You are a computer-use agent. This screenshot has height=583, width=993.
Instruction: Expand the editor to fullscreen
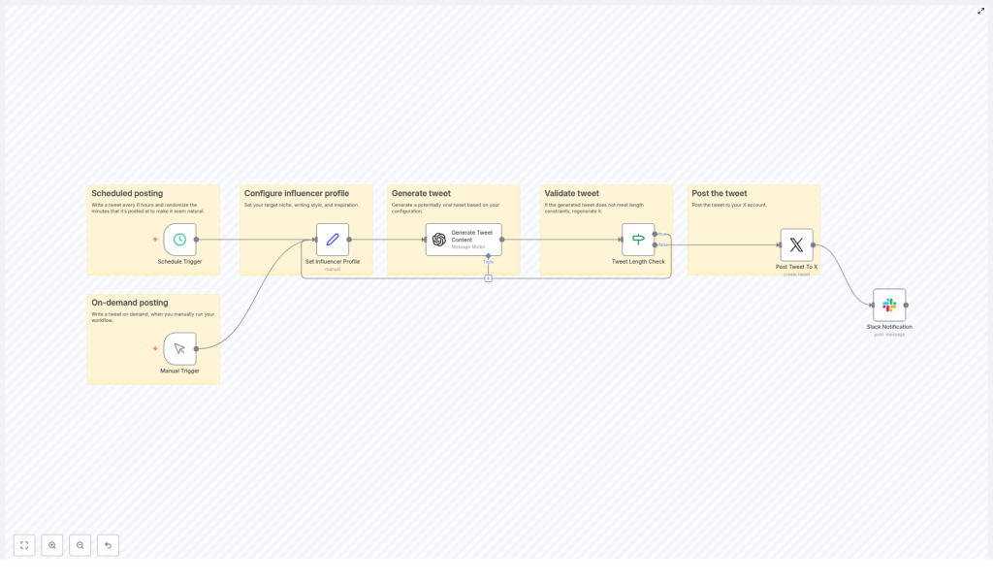click(x=981, y=11)
